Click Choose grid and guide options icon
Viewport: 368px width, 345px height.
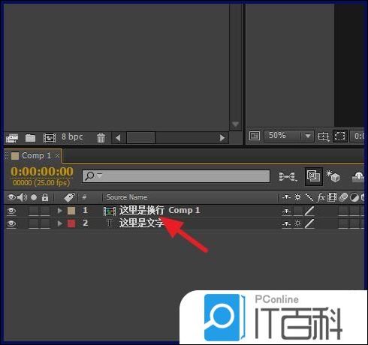[323, 136]
